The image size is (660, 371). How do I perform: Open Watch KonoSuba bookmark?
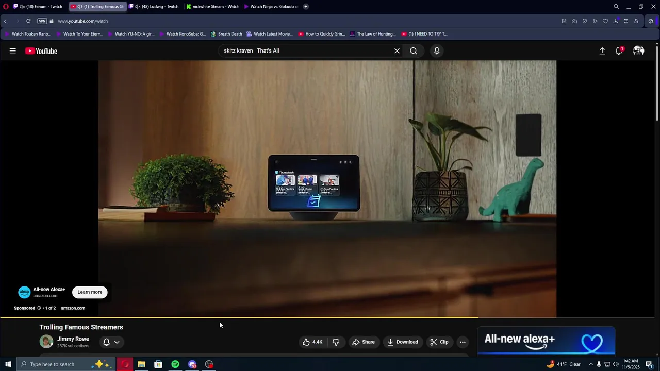pyautogui.click(x=183, y=34)
